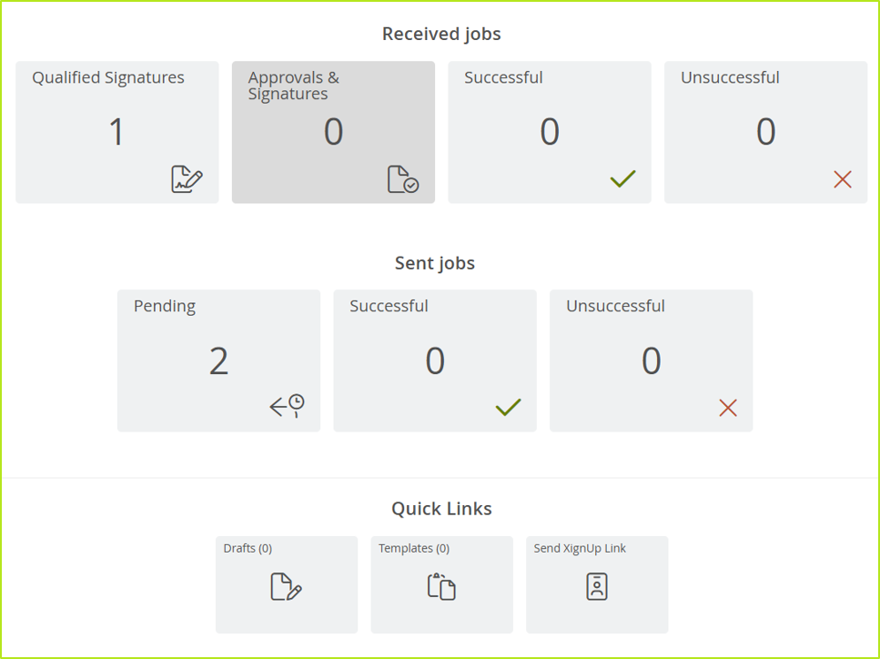Click the Templates clipboard icon
Image resolution: width=880 pixels, height=659 pixels.
click(x=441, y=587)
